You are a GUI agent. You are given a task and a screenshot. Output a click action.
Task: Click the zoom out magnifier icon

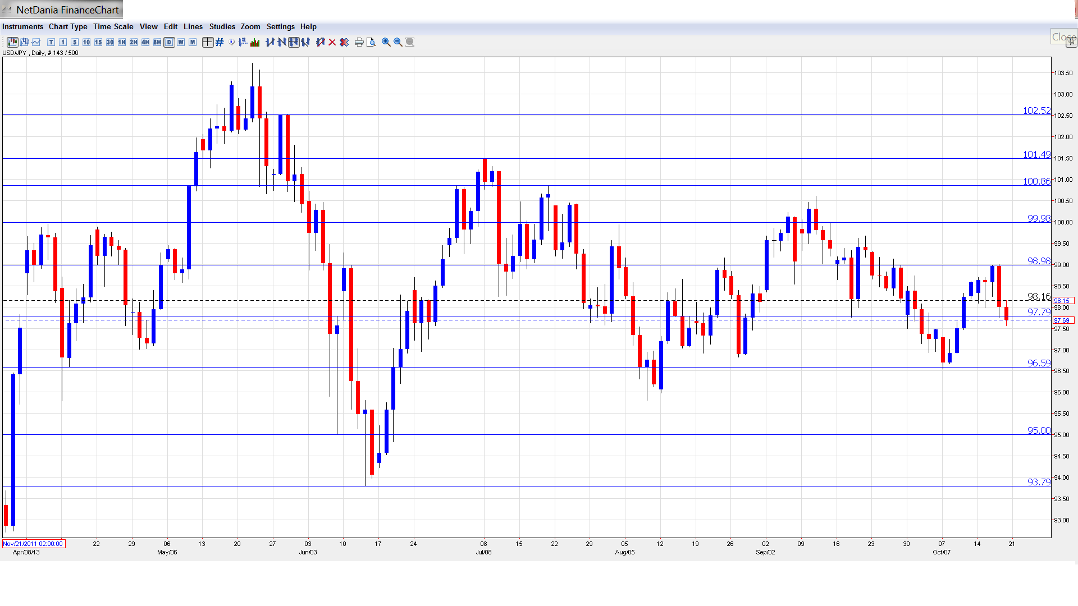tap(398, 42)
